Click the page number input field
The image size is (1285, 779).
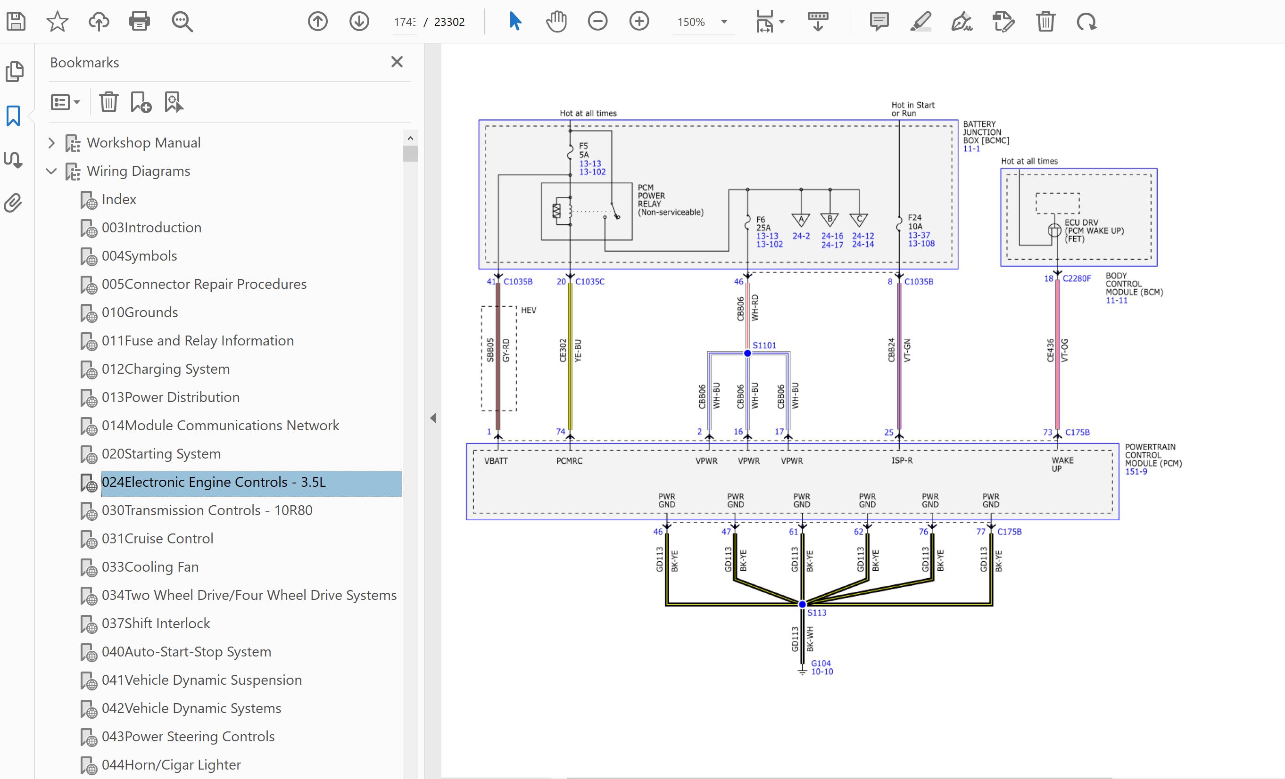point(404,22)
